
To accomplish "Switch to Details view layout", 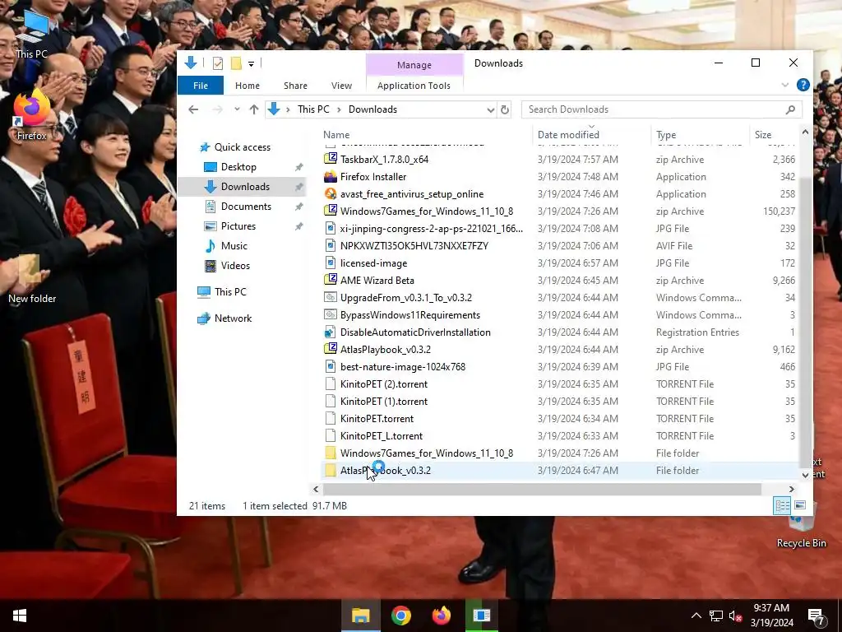I will point(782,506).
